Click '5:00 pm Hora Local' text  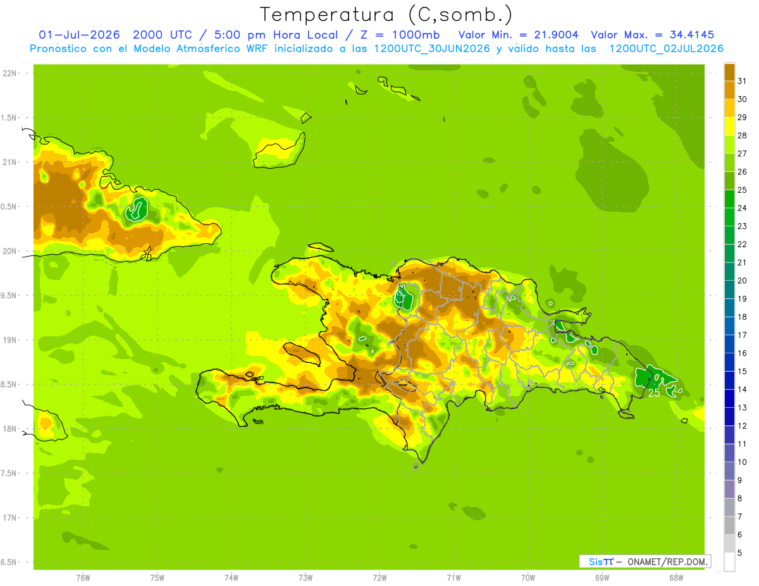(276, 35)
